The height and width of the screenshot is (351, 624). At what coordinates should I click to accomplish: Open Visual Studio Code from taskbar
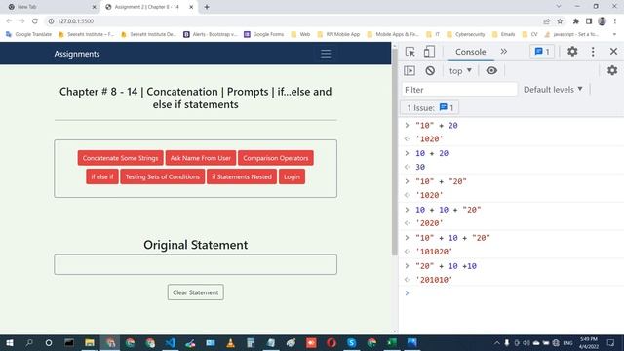click(x=171, y=342)
